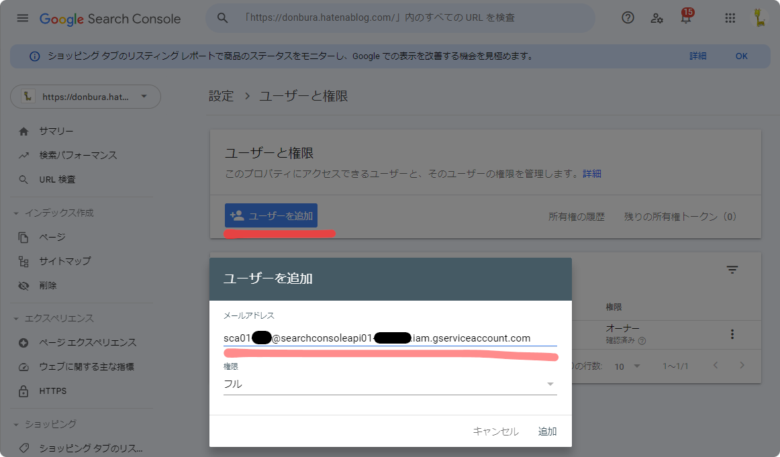Go to previous page of users
Image resolution: width=780 pixels, height=457 pixels.
[716, 365]
